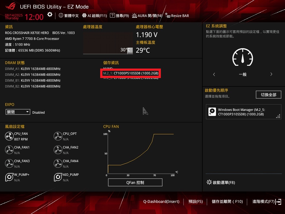Switch to next EZ tuning profile with right chevron
Image resolution: width=285 pixels, height=214 pixels.
pyautogui.click(x=271, y=74)
